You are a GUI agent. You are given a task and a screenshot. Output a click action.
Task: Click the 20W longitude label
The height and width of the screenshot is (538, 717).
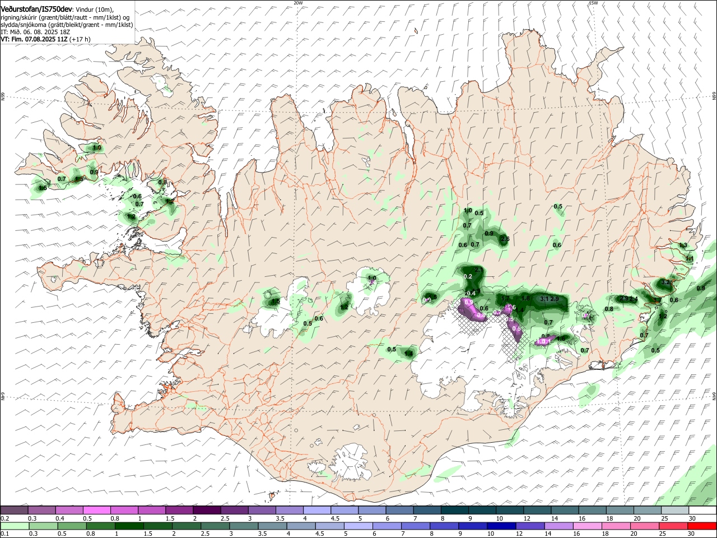298,3
